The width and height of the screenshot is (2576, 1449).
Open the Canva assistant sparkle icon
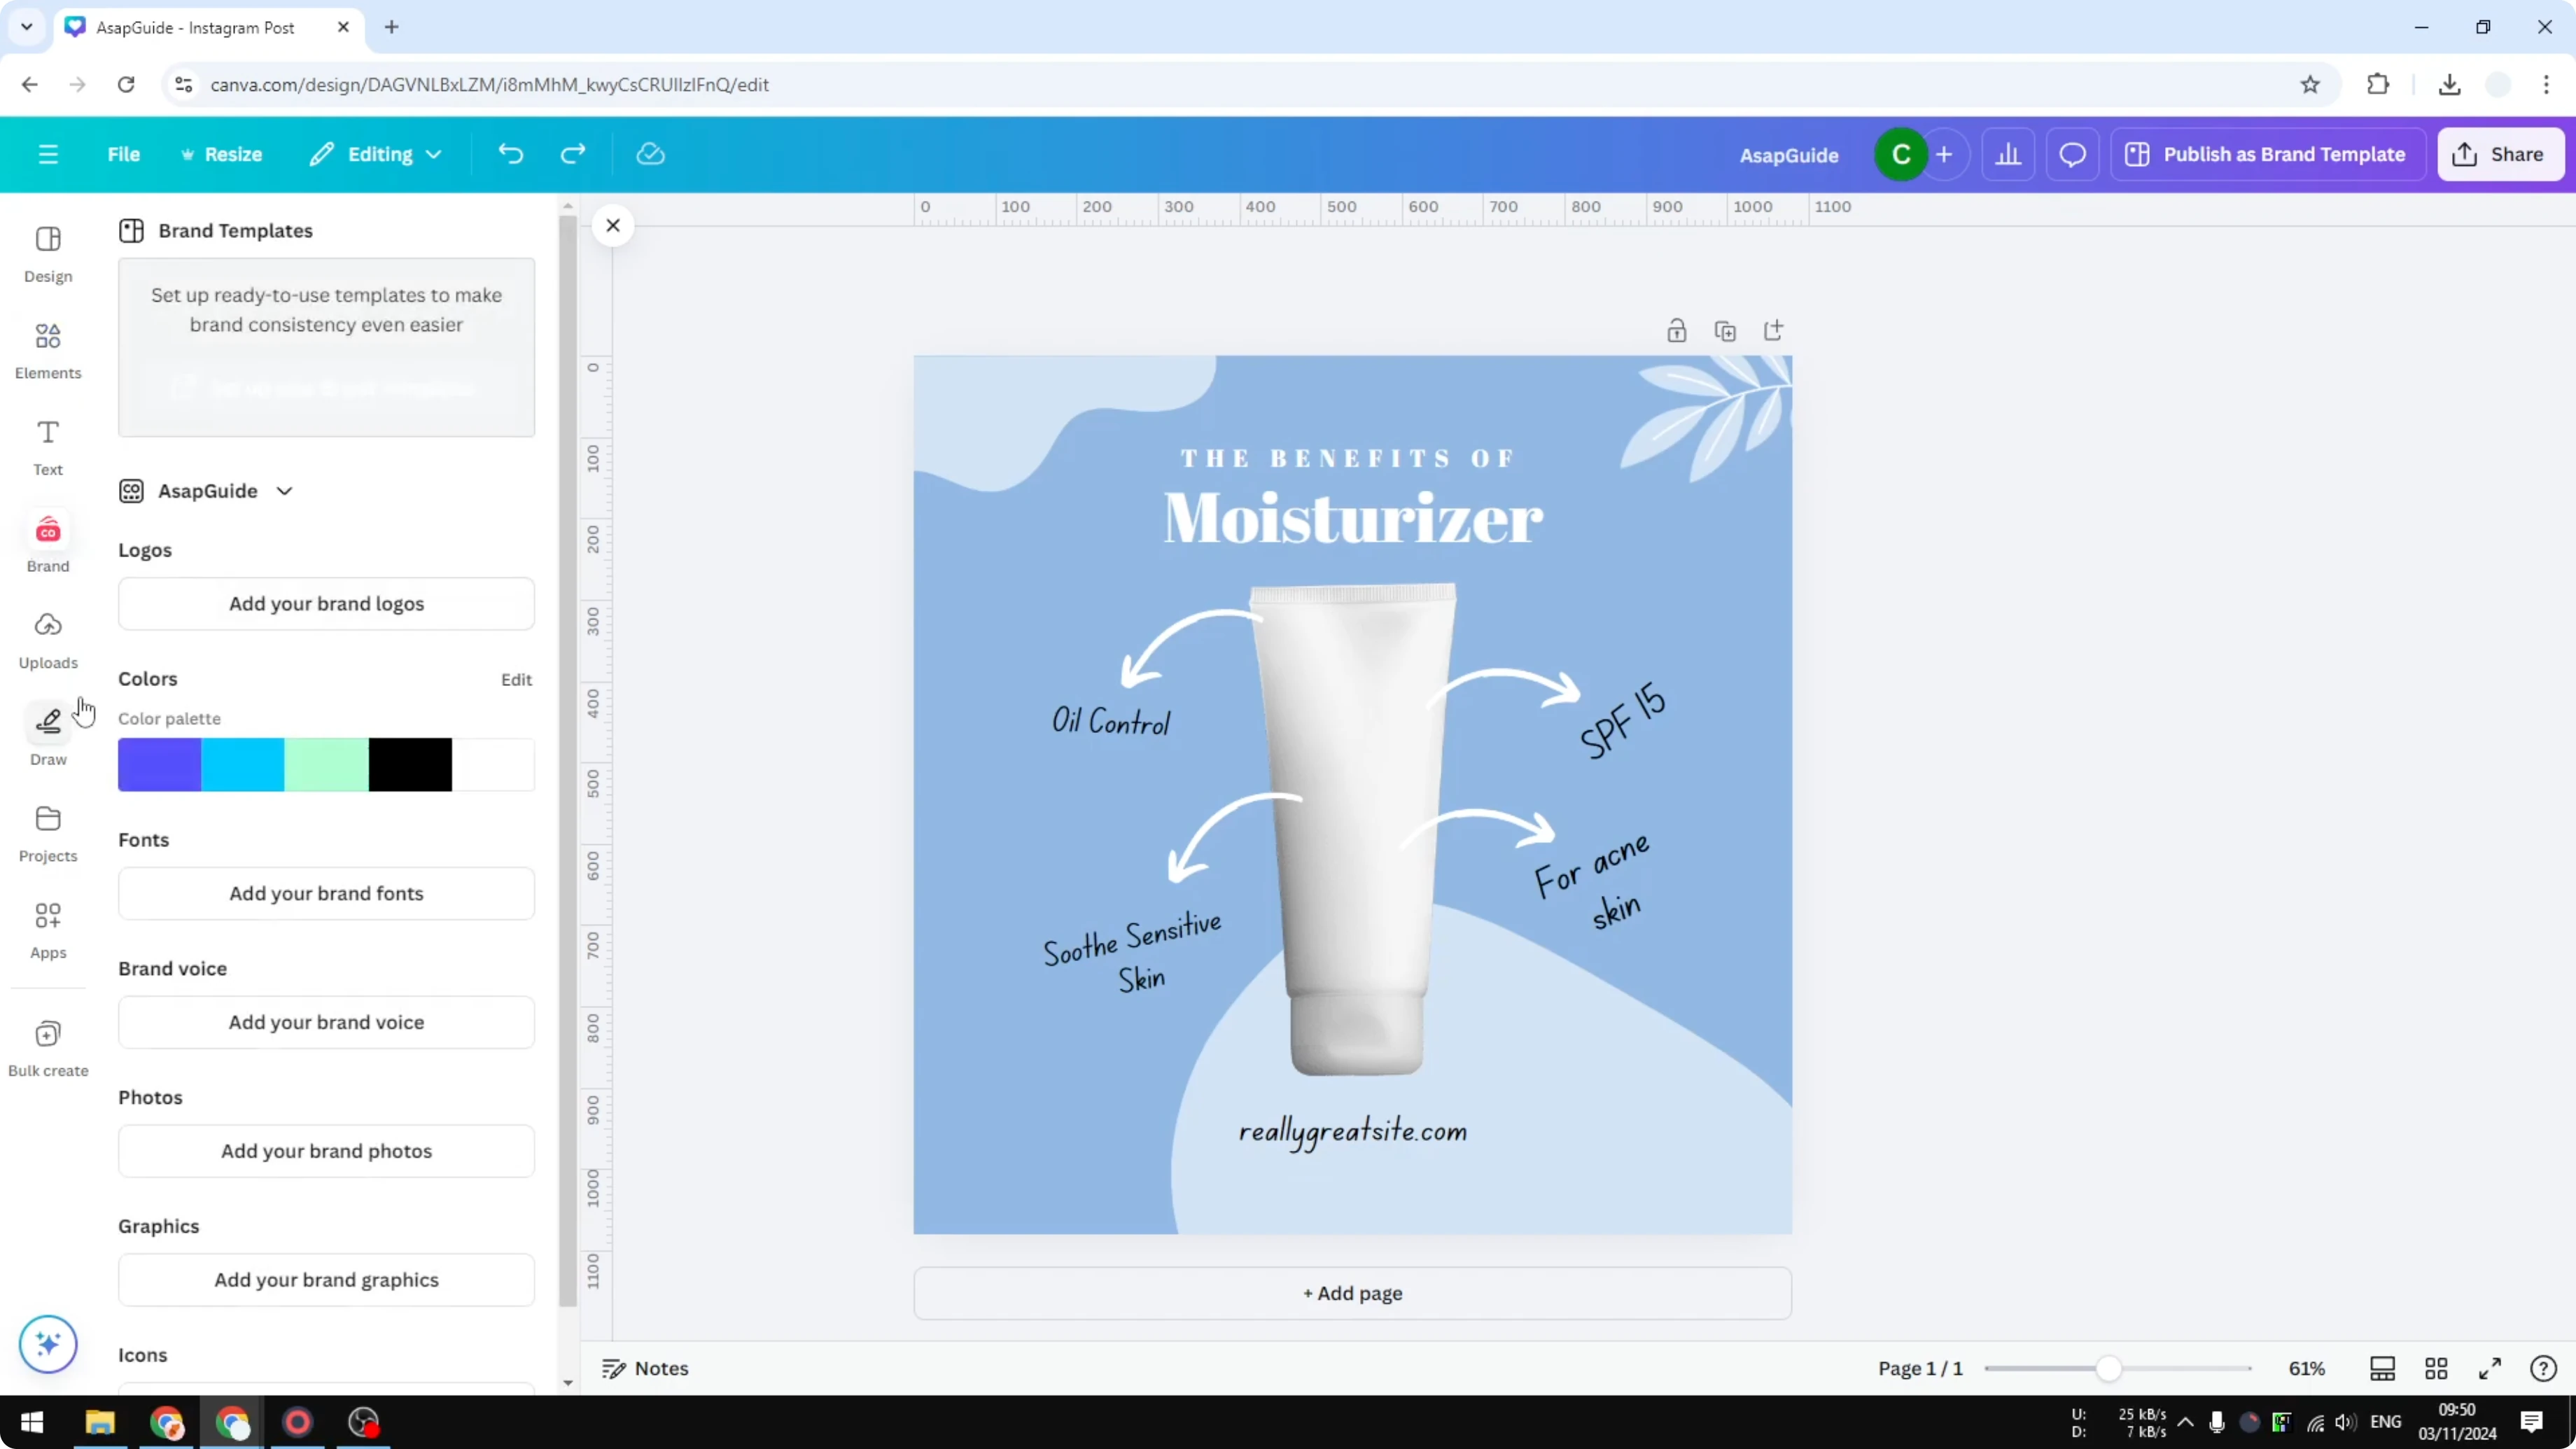(47, 1344)
